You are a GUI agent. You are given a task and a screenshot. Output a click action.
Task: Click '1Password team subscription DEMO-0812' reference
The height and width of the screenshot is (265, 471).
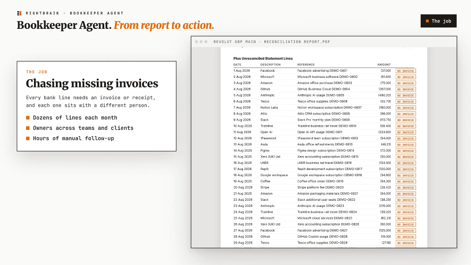328,138
